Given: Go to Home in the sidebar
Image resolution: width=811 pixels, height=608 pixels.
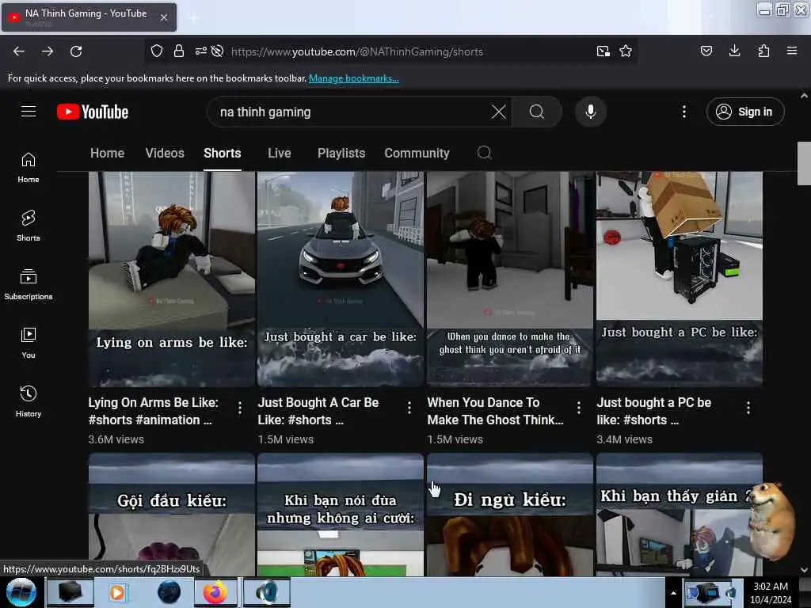Looking at the screenshot, I should (29, 168).
